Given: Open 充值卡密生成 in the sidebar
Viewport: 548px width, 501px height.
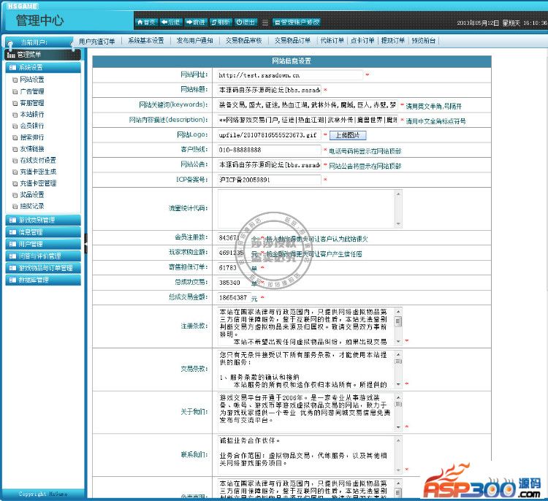Looking at the screenshot, I should 38,172.
